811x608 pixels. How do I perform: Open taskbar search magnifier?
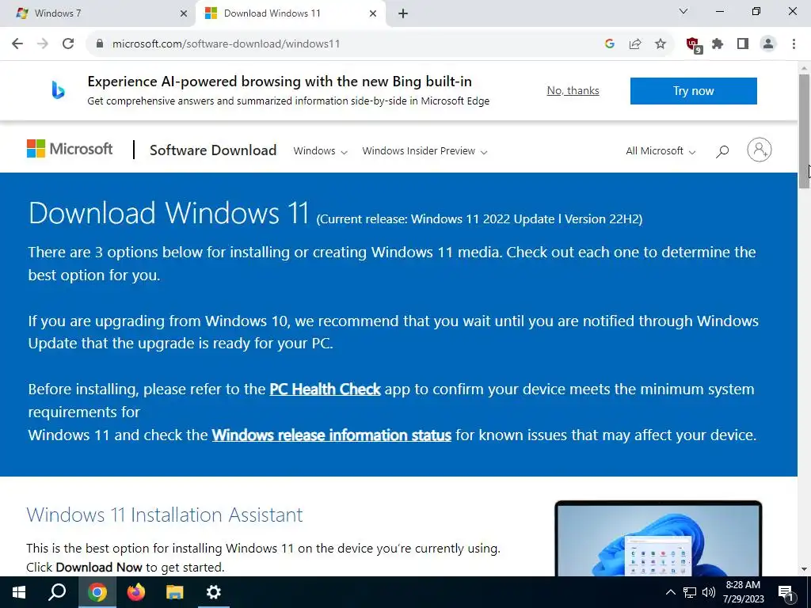point(57,592)
